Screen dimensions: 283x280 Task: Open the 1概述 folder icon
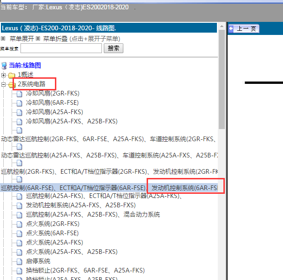(x=12, y=75)
